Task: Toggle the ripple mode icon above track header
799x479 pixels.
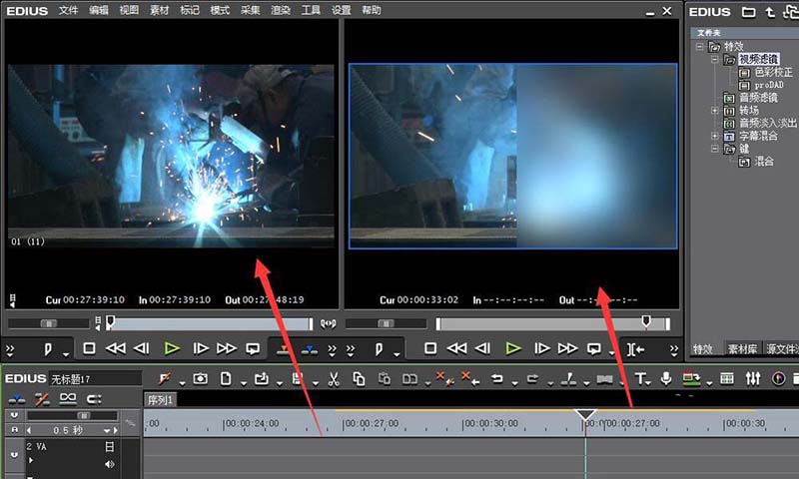Action: [x=43, y=399]
